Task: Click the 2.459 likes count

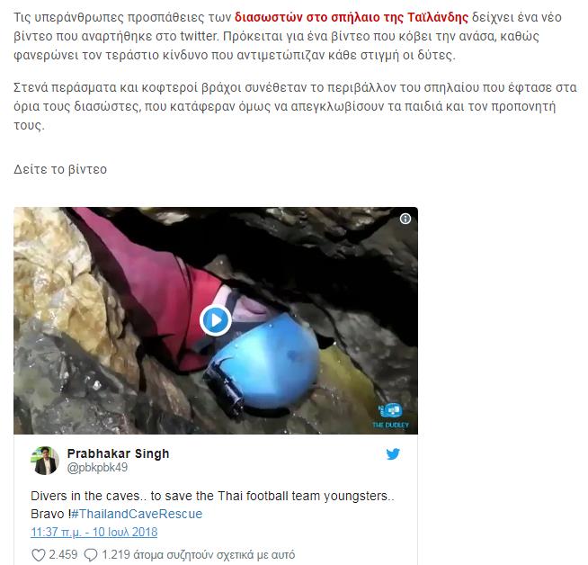Action: 63,554
